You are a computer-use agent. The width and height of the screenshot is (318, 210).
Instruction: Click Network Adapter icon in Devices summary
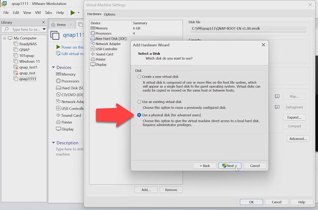[x=58, y=101]
